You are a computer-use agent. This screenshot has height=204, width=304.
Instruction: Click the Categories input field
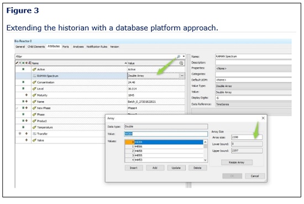[x=253, y=74]
